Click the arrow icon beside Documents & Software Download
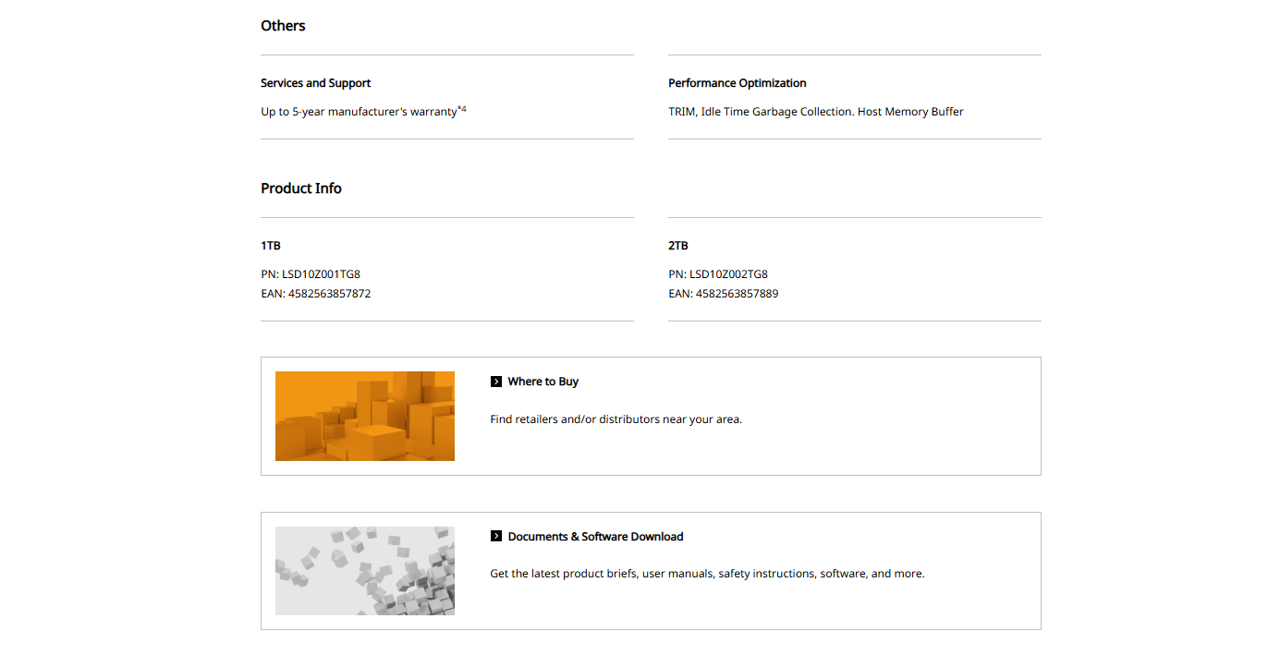Image resolution: width=1268 pixels, height=655 pixels. [496, 537]
